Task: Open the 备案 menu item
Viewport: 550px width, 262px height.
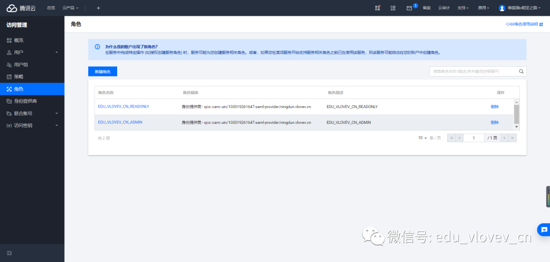Action: (x=427, y=8)
